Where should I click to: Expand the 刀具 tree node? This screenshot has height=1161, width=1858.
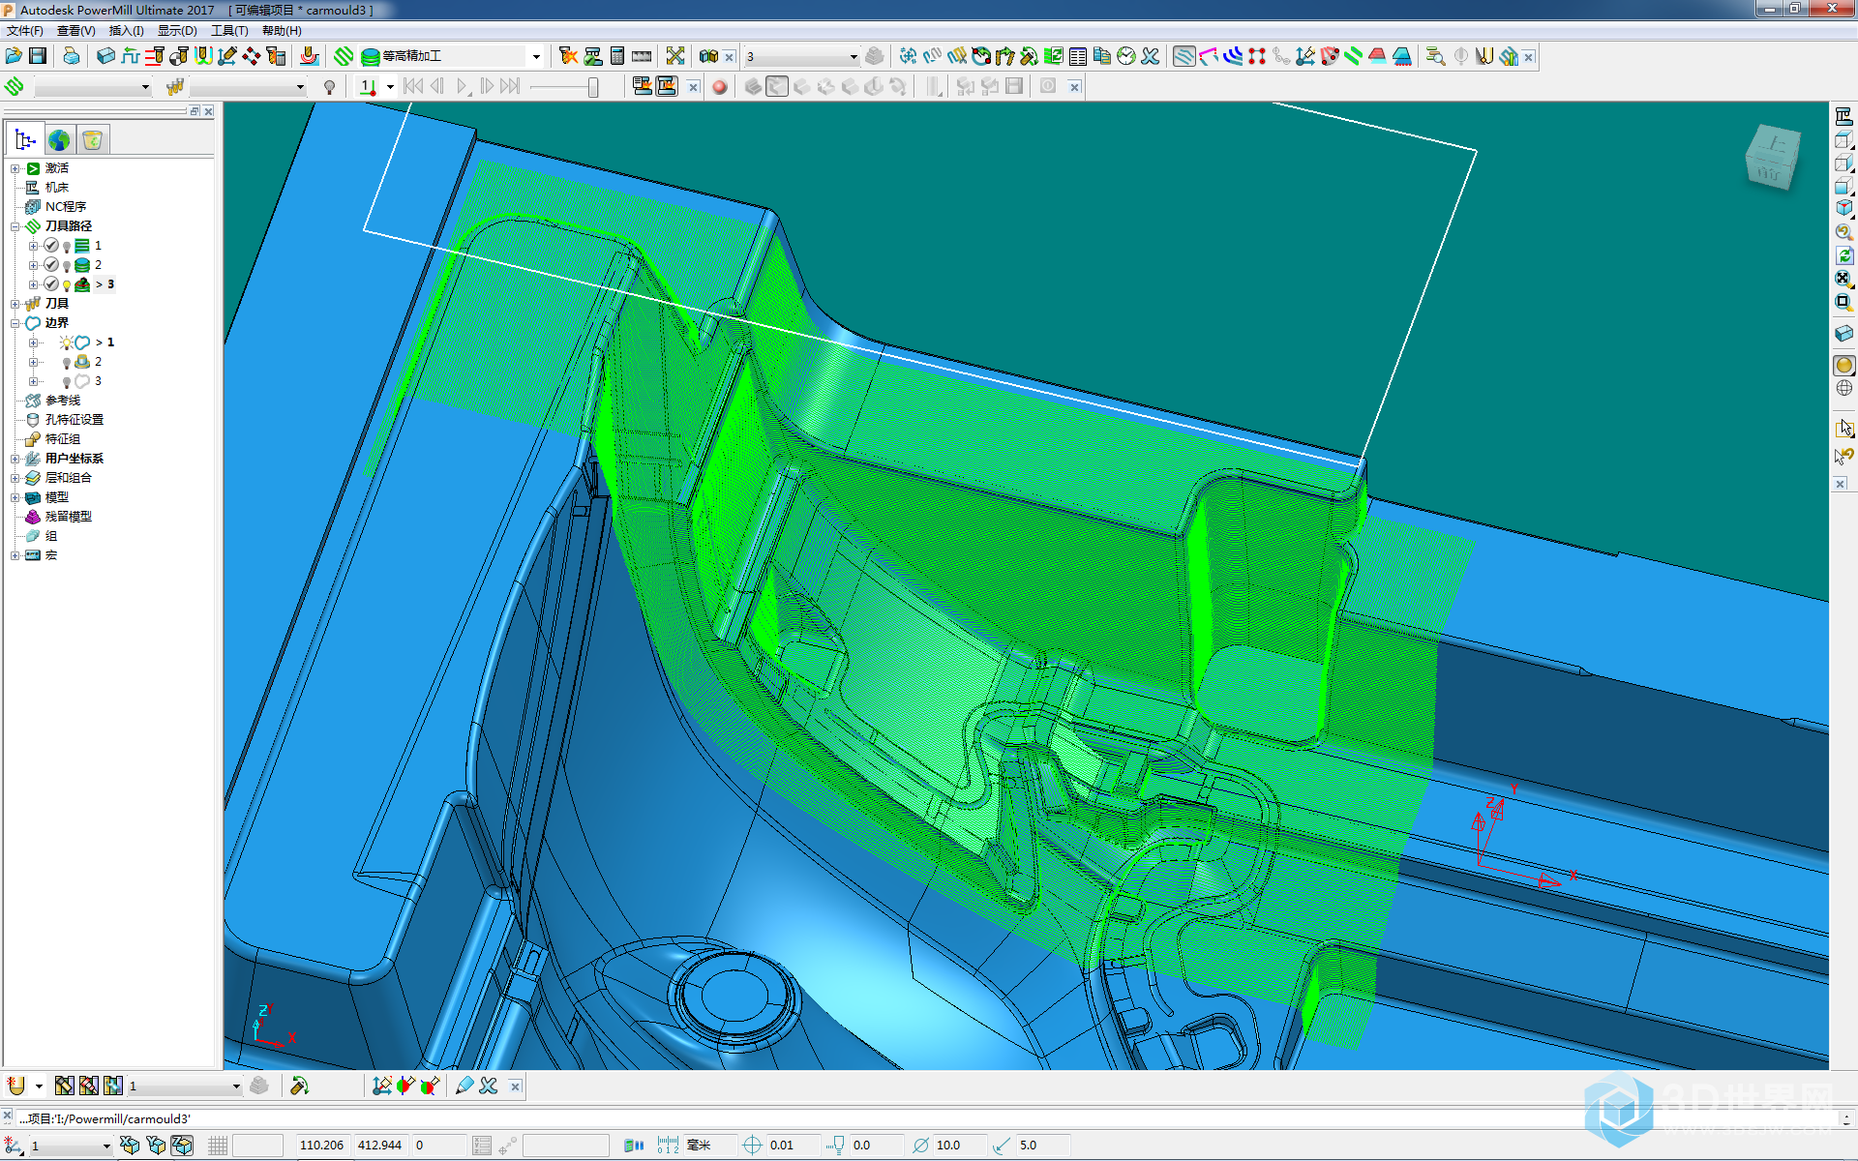coord(15,304)
